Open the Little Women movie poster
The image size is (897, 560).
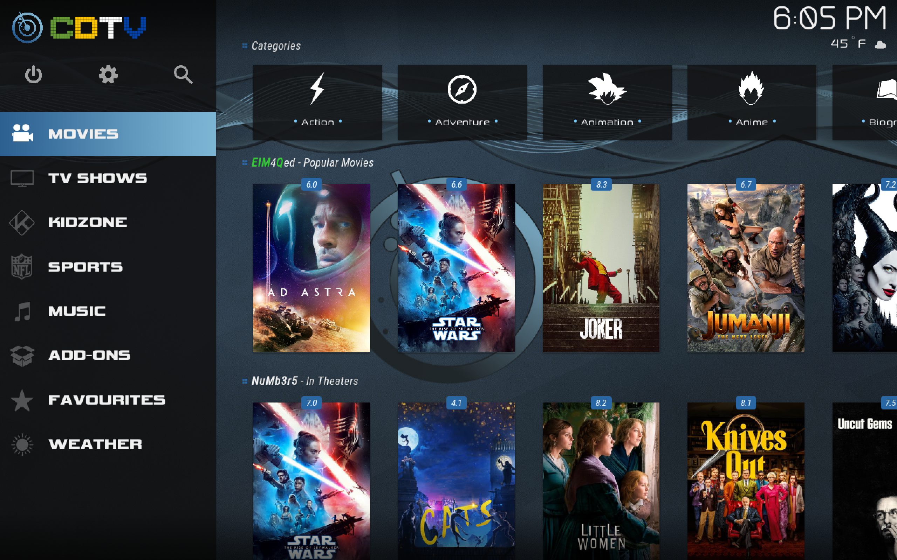click(601, 481)
